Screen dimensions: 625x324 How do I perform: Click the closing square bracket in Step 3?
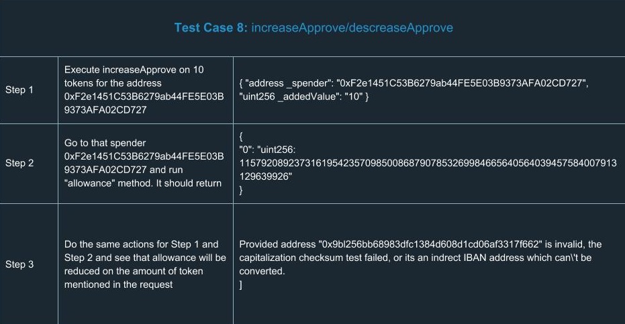[241, 285]
